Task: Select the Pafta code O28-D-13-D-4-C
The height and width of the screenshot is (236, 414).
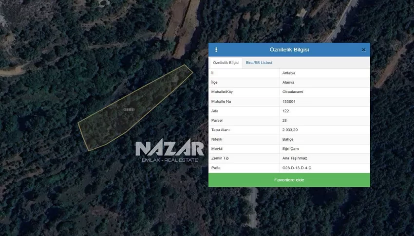Action: point(297,168)
